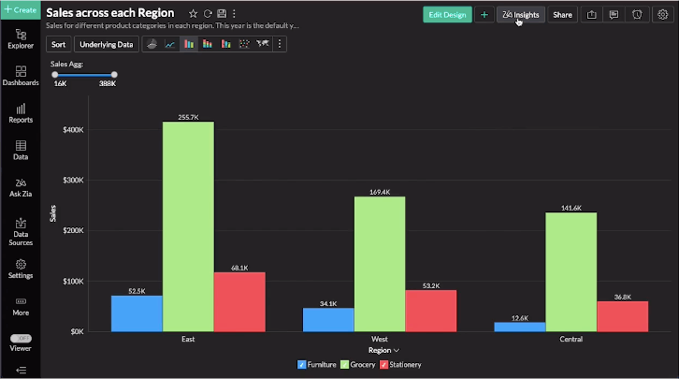
Task: Refresh the report
Action: click(208, 14)
